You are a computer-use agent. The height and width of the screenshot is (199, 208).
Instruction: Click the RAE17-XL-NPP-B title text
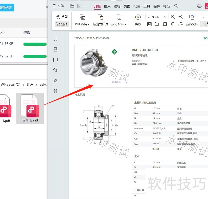pyautogui.click(x=145, y=50)
